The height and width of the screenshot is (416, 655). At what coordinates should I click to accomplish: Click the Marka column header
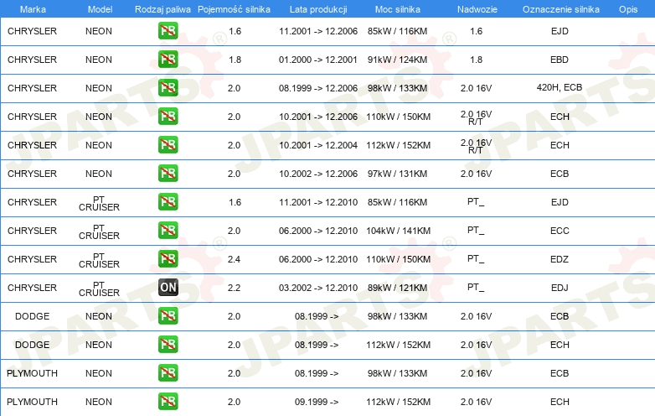(x=32, y=8)
